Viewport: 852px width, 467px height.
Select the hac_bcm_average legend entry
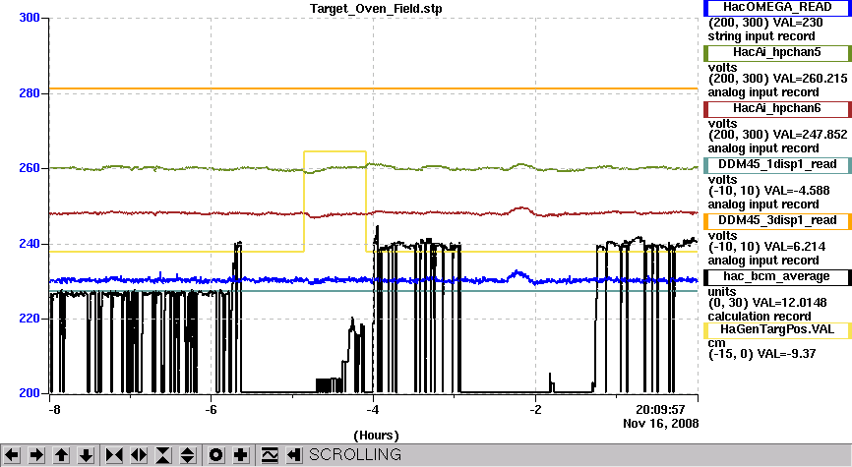pyautogui.click(x=777, y=277)
